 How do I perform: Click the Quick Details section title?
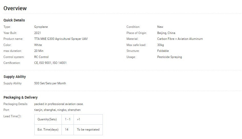click(x=14, y=20)
